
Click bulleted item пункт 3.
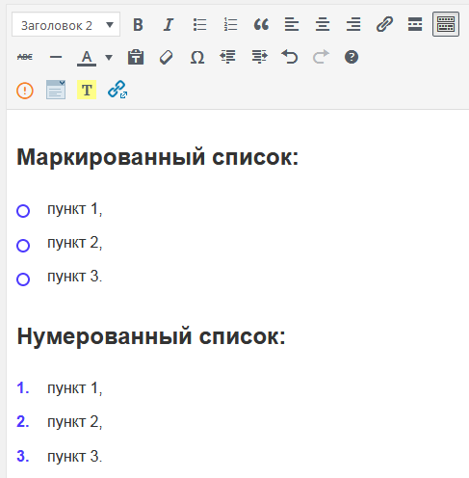pyautogui.click(x=75, y=277)
